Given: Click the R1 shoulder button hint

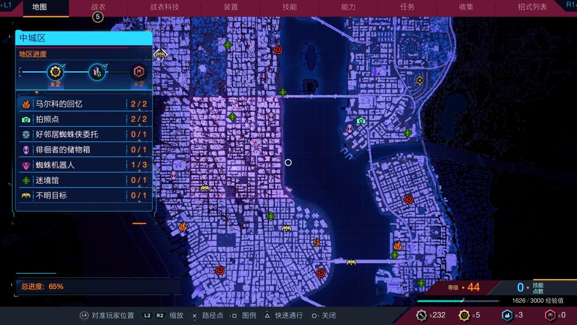Looking at the screenshot, I should pyautogui.click(x=570, y=5).
